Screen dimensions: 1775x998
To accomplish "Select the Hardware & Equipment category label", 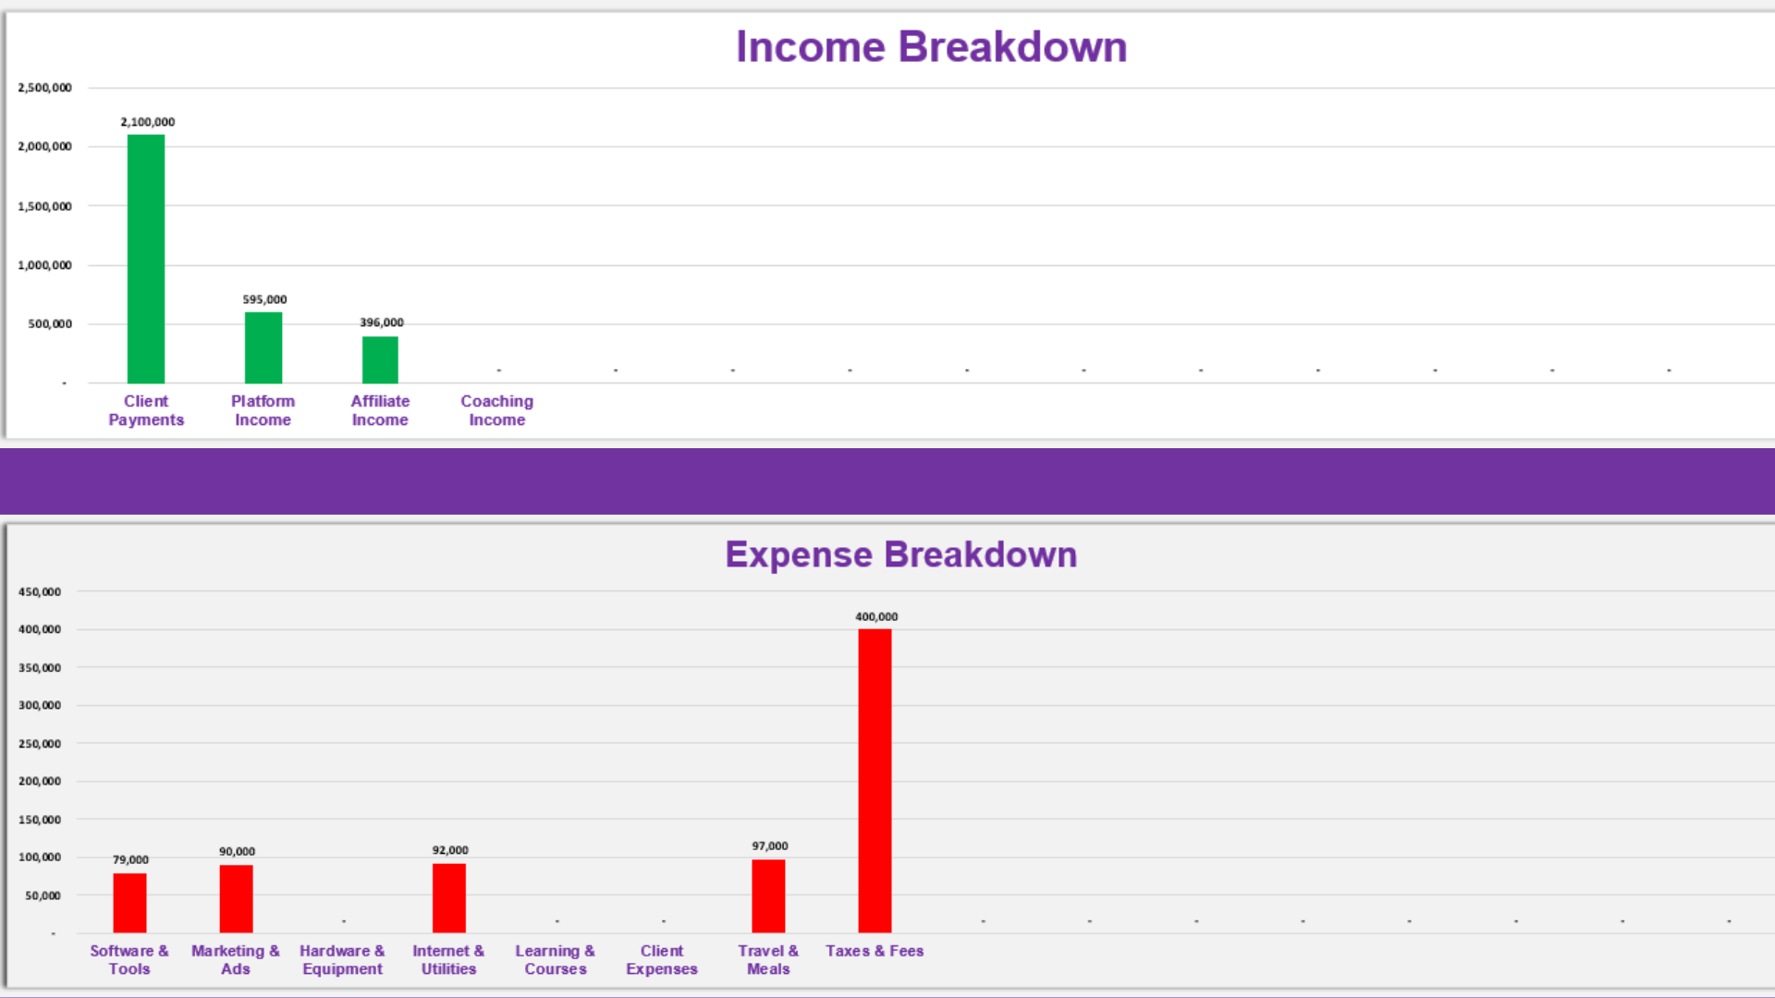I will pyautogui.click(x=342, y=959).
